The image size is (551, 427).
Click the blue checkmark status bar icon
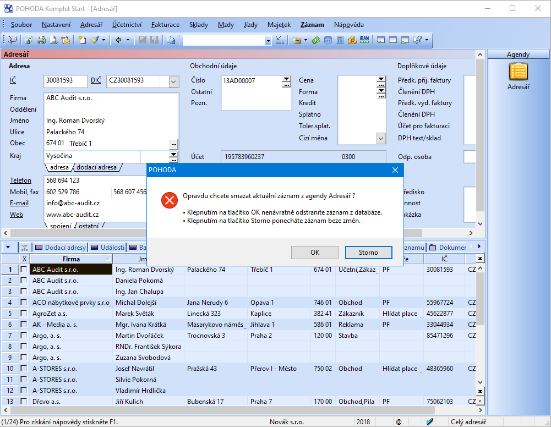429,421
